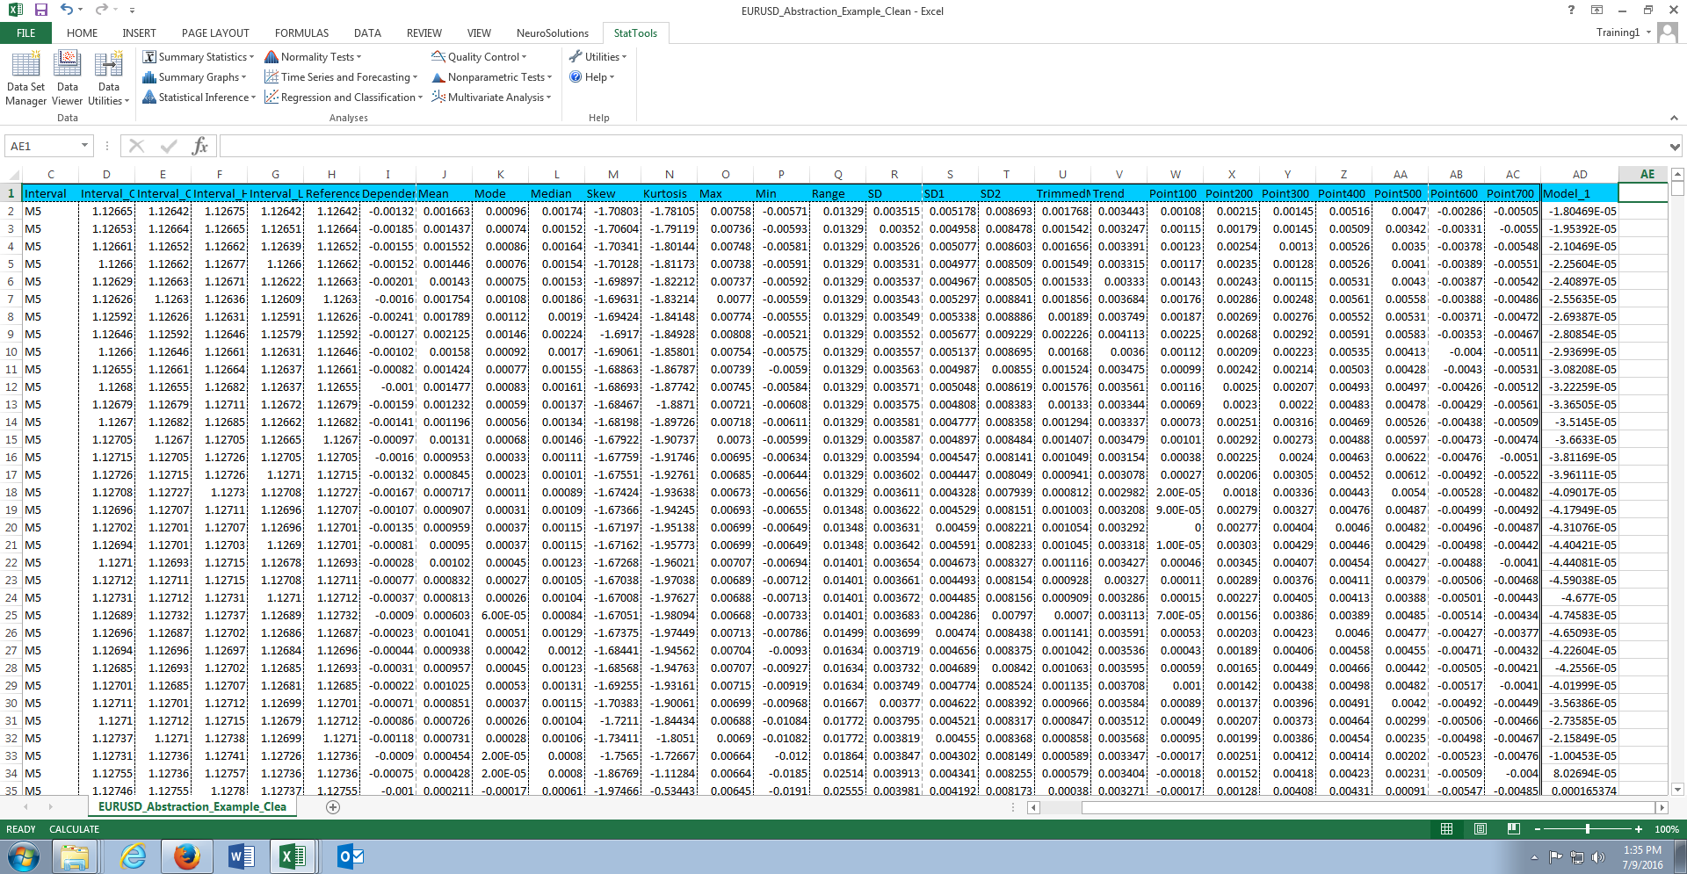Switch to the NeuroSolutions tab
Screen dimensions: 1687x874
553,33
